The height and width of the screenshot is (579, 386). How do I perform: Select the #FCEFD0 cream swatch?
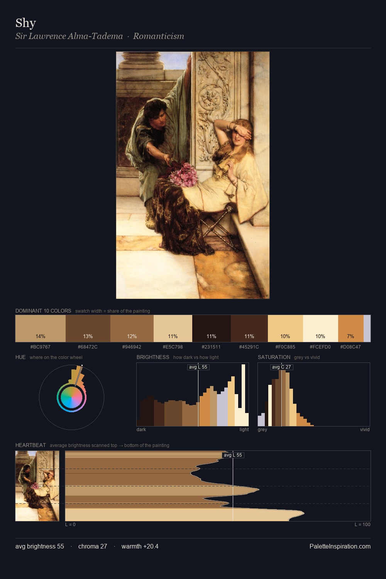[x=320, y=328]
